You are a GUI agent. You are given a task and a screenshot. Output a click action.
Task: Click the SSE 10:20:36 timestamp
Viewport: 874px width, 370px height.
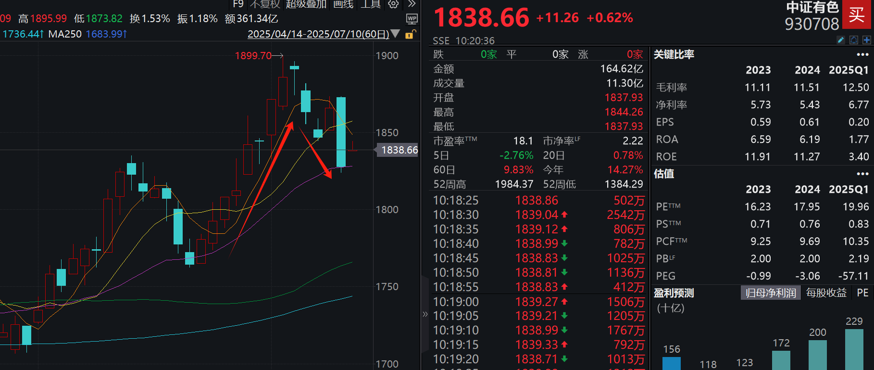point(463,41)
